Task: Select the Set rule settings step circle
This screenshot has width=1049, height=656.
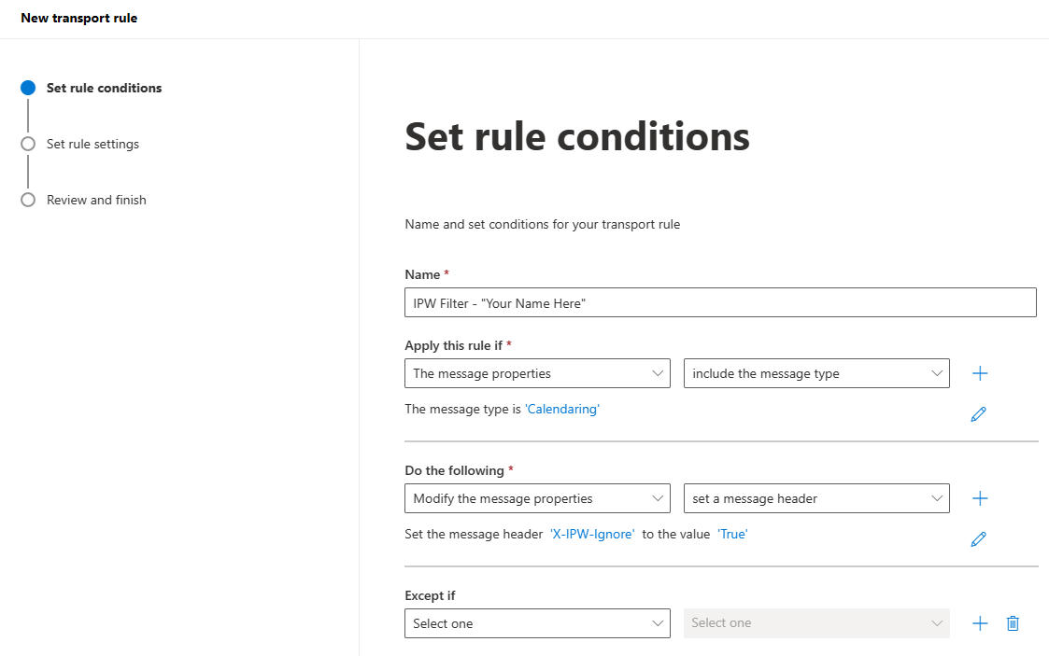Action: 28,144
